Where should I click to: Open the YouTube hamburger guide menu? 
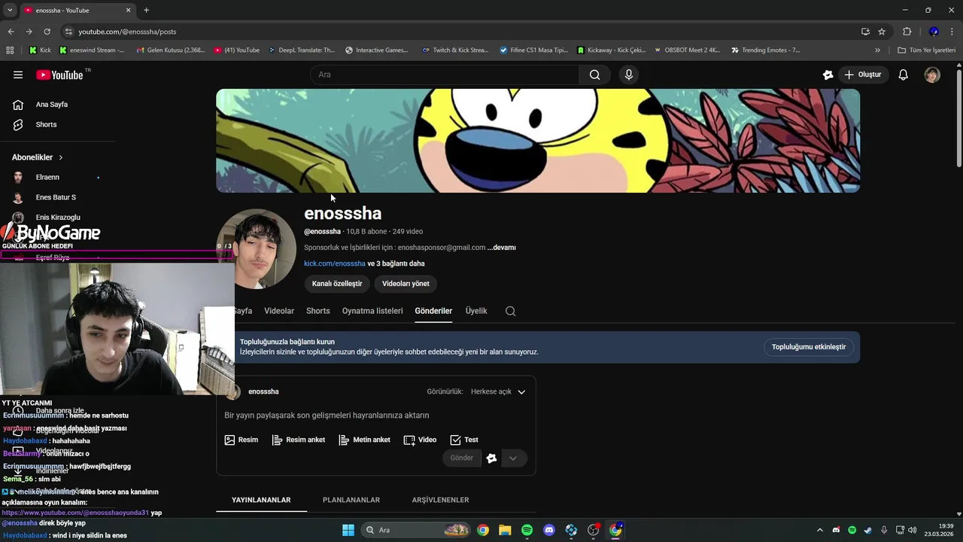click(x=18, y=75)
